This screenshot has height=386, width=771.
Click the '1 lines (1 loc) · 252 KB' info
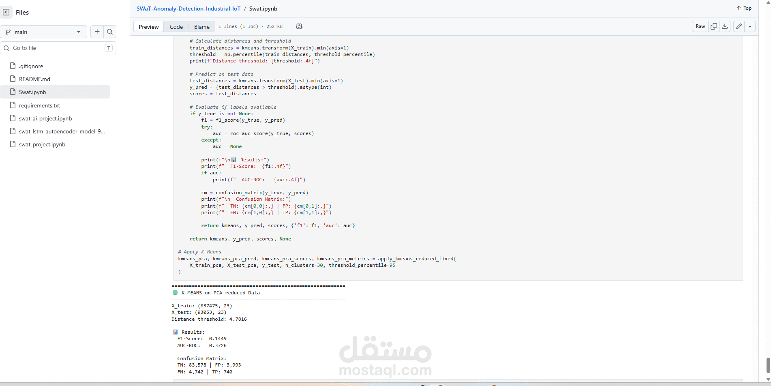click(x=251, y=26)
